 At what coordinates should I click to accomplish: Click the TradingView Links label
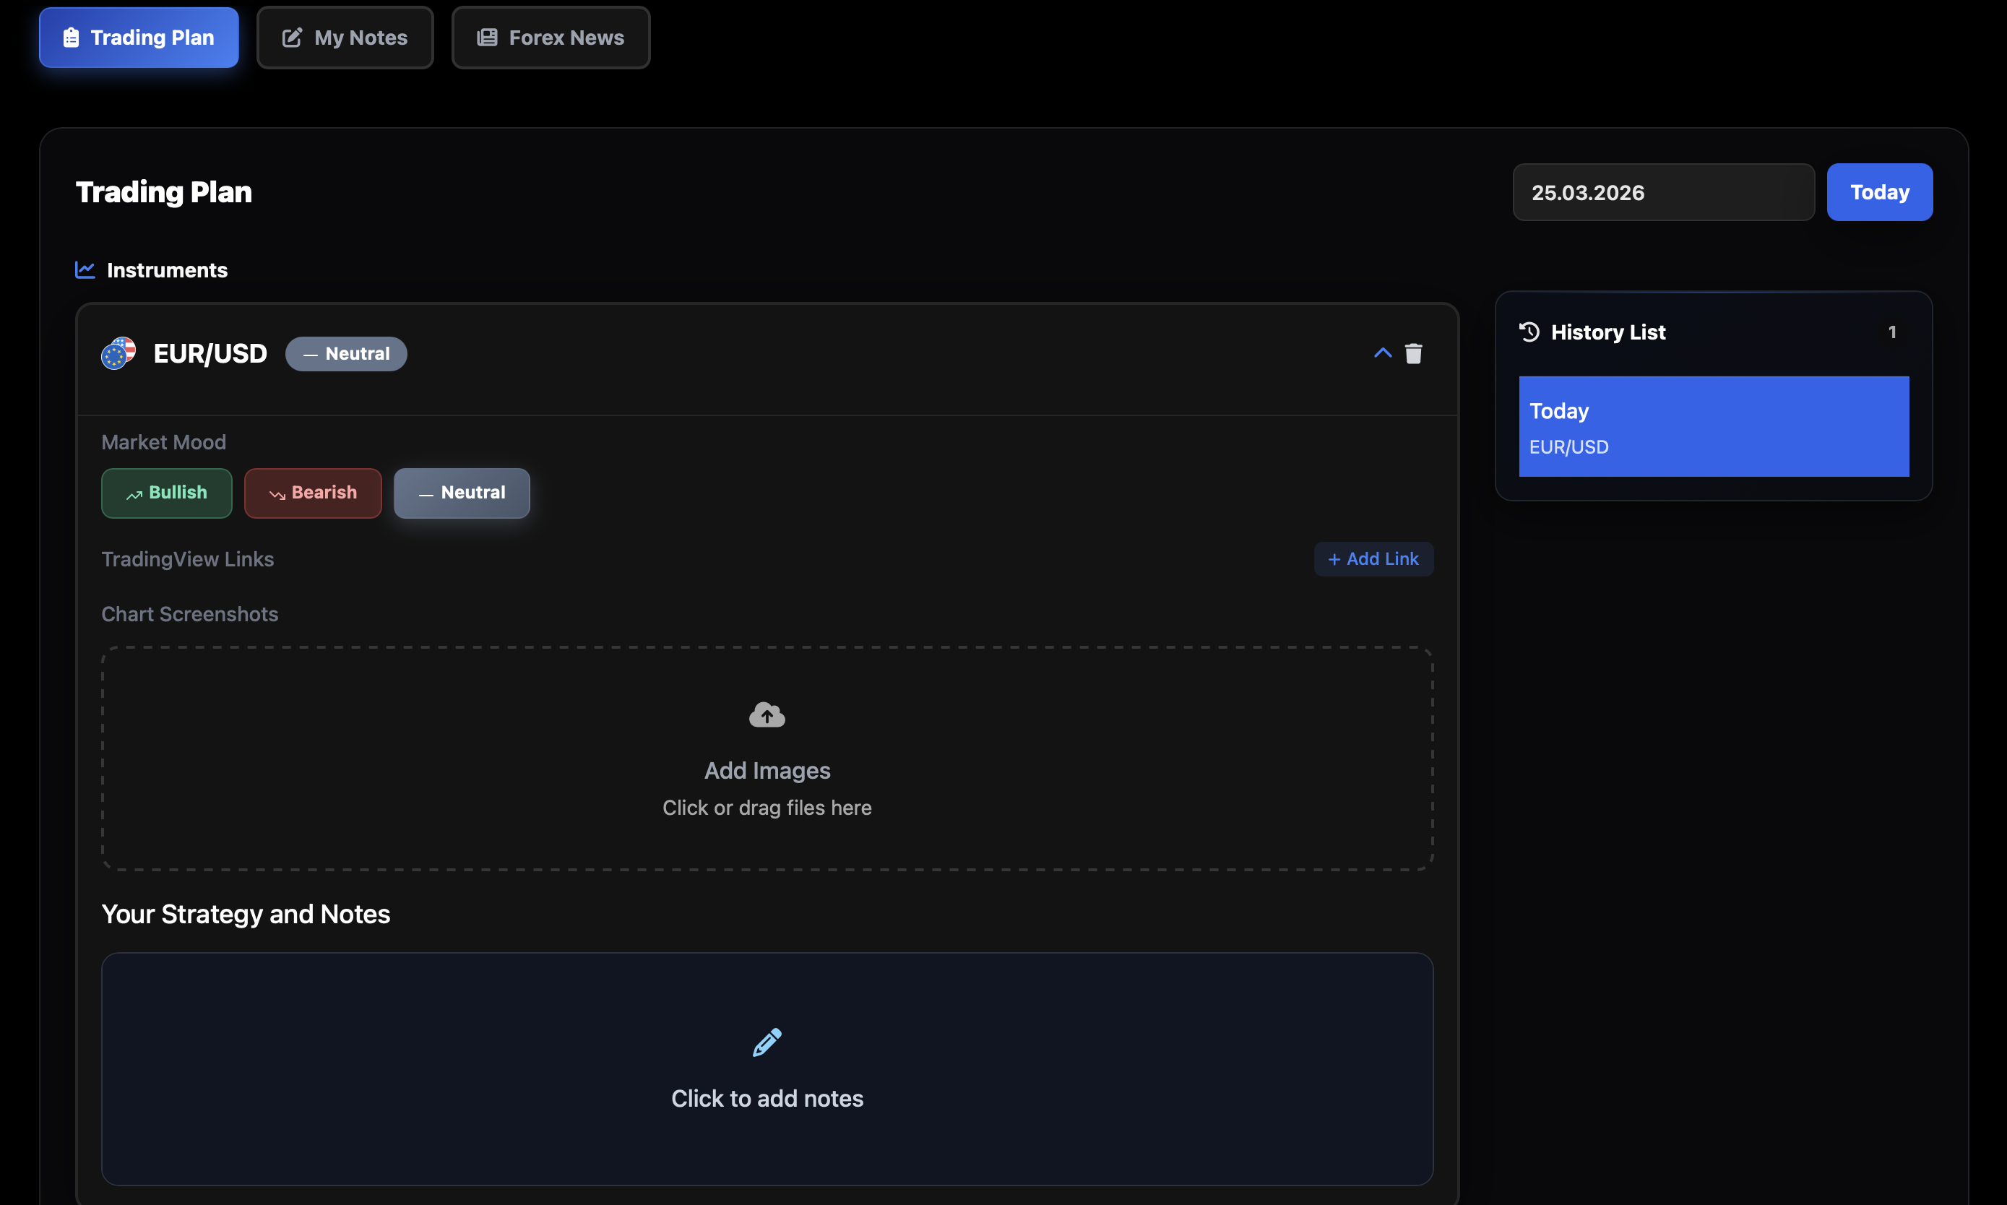(188, 559)
